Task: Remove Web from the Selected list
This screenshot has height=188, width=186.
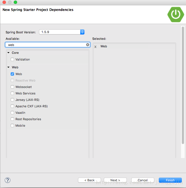Action: pos(95,47)
